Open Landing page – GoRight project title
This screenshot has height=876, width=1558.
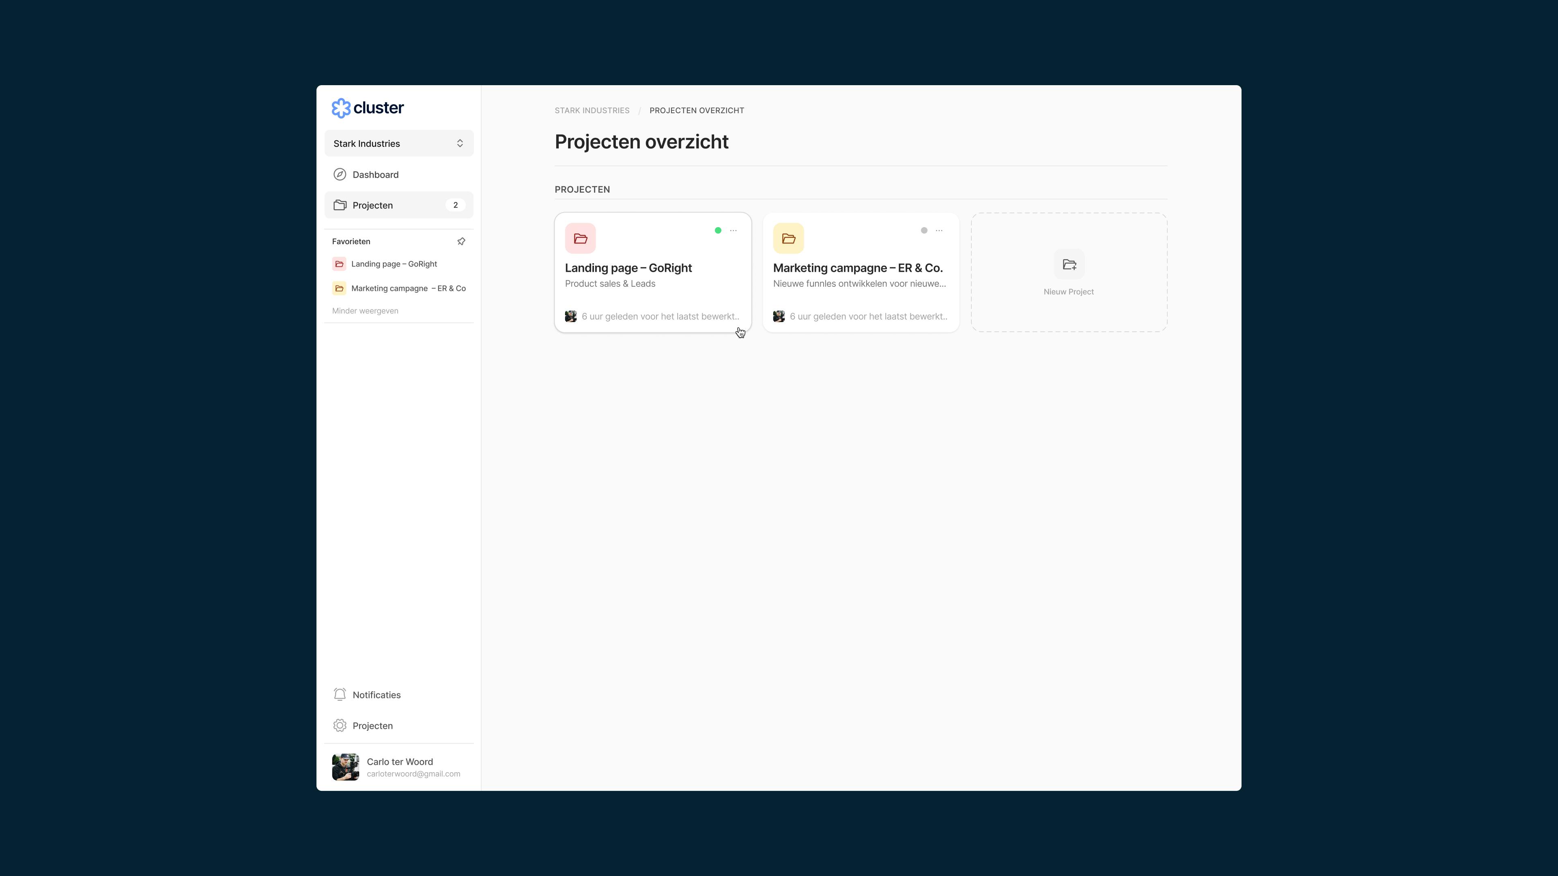point(628,268)
